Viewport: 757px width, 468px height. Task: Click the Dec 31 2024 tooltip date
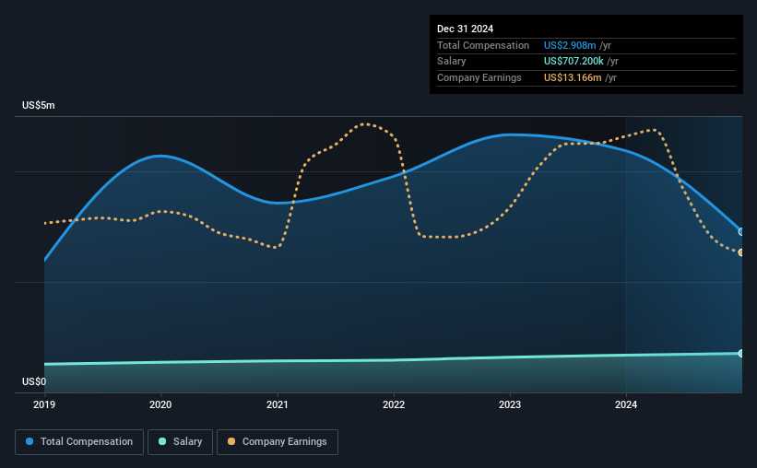click(465, 29)
